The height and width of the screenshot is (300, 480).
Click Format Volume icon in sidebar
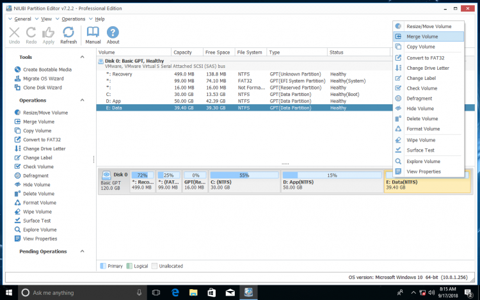tap(17, 202)
